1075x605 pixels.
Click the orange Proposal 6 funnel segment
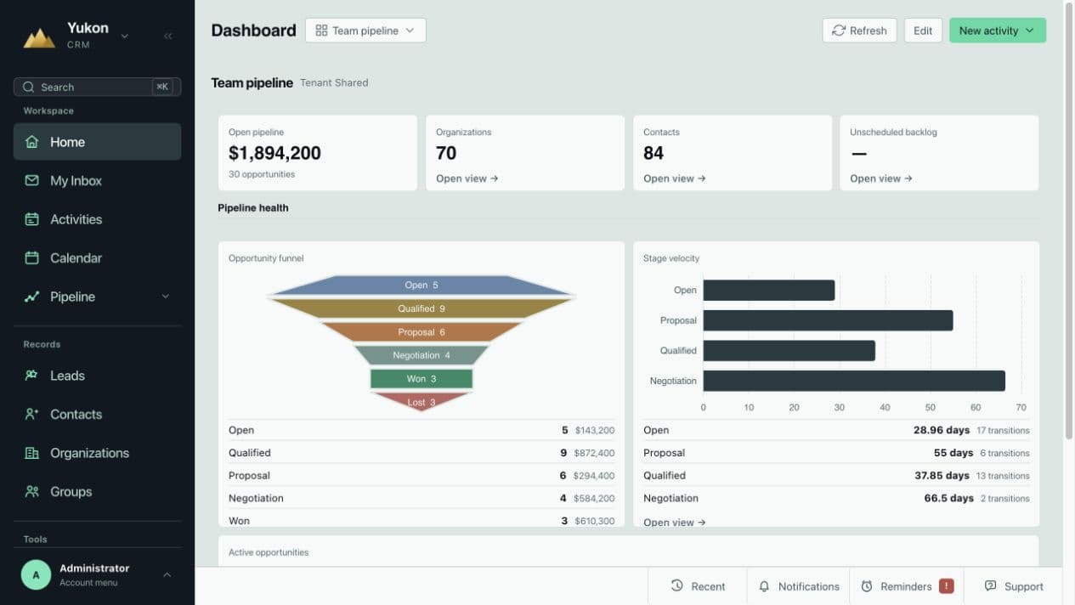(422, 332)
